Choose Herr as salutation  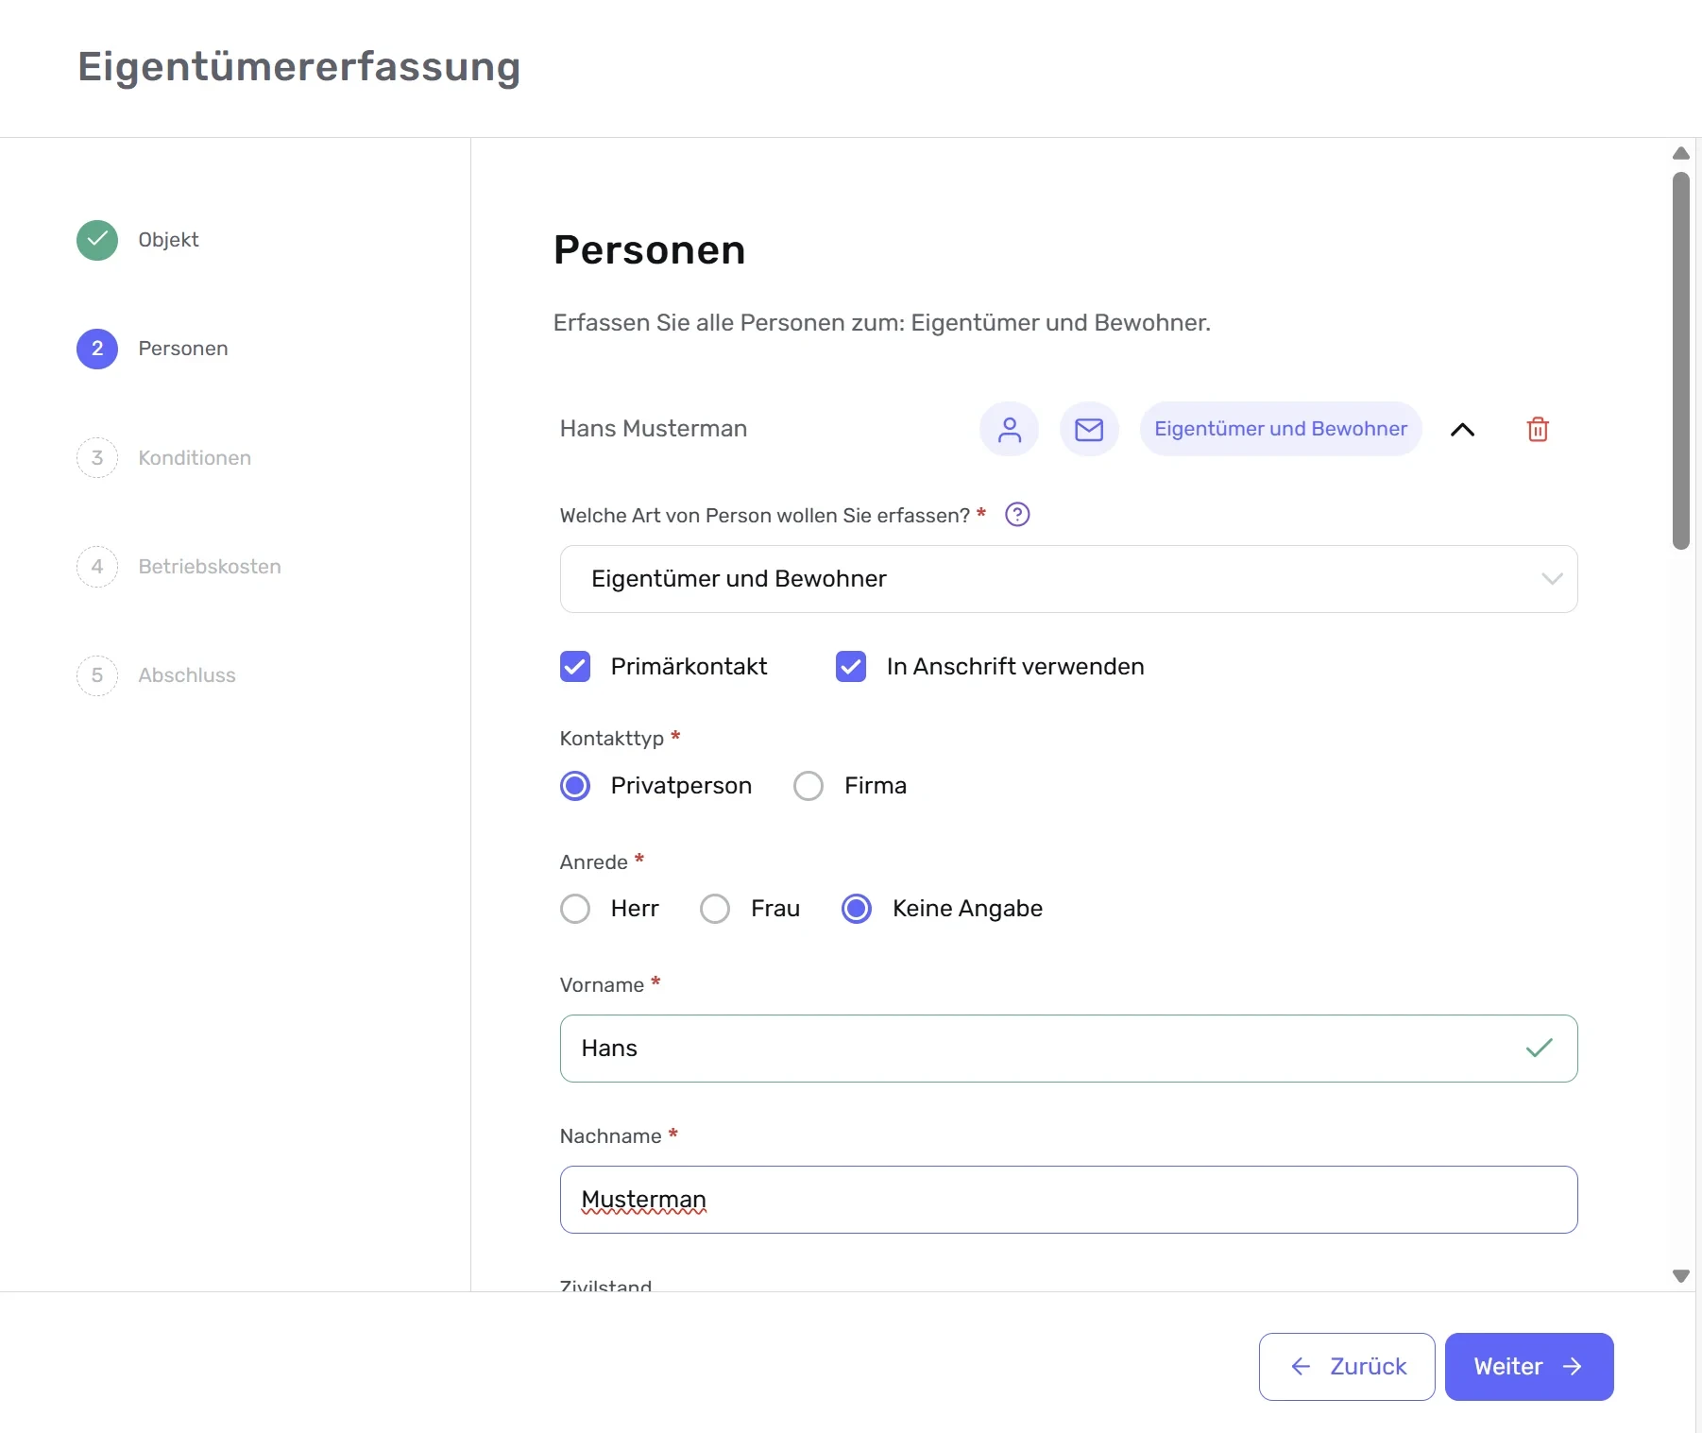[x=575, y=909]
